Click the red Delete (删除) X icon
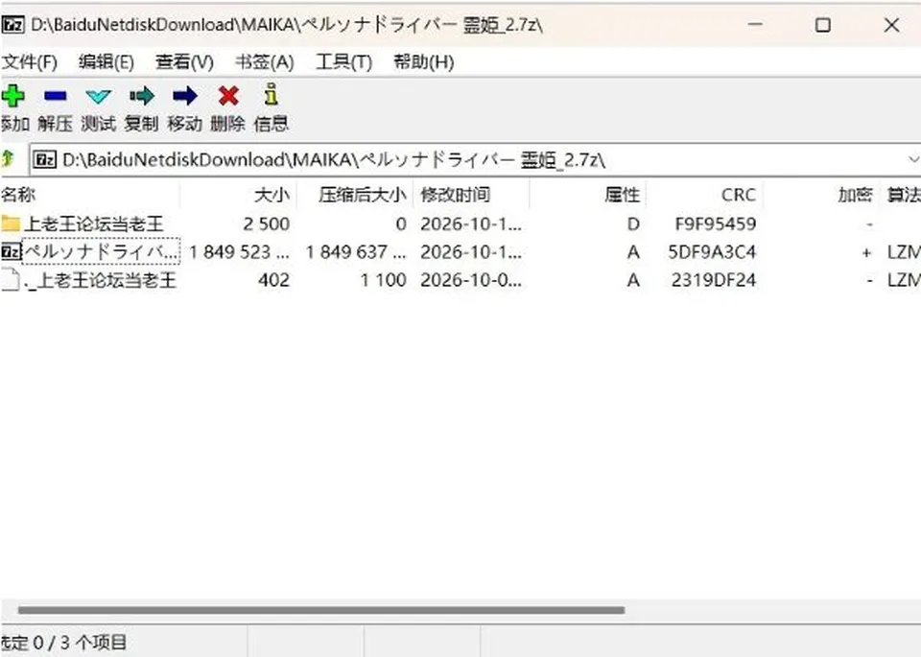 (x=228, y=96)
